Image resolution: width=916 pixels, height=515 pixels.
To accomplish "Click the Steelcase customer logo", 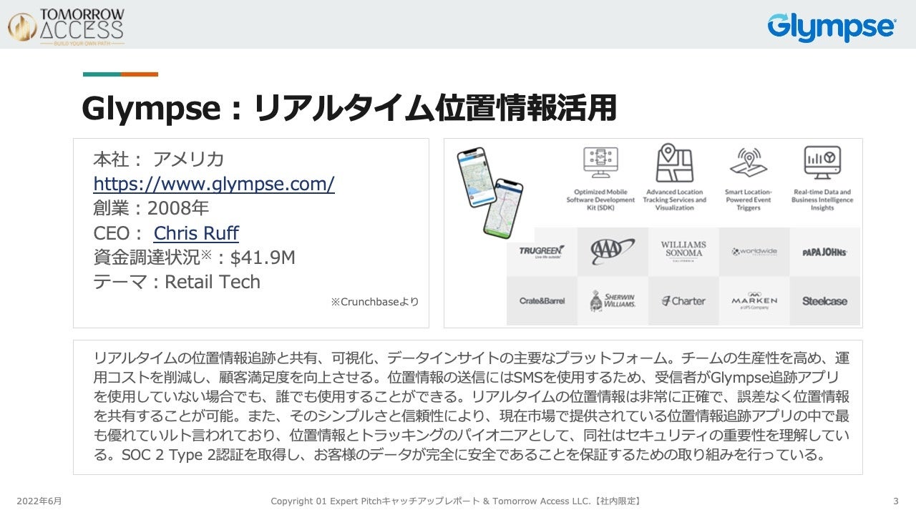I will click(x=825, y=301).
